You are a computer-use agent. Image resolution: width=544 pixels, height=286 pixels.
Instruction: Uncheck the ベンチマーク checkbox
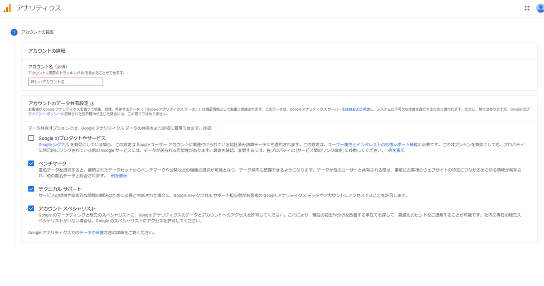31,163
